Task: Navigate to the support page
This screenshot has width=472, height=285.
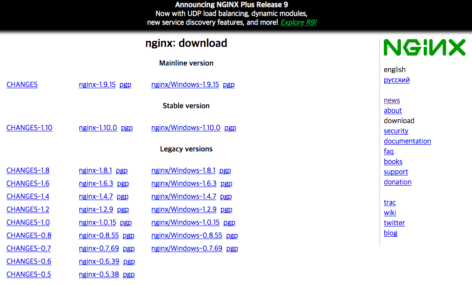Action: tap(396, 172)
